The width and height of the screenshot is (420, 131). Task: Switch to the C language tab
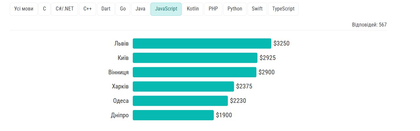click(x=44, y=9)
